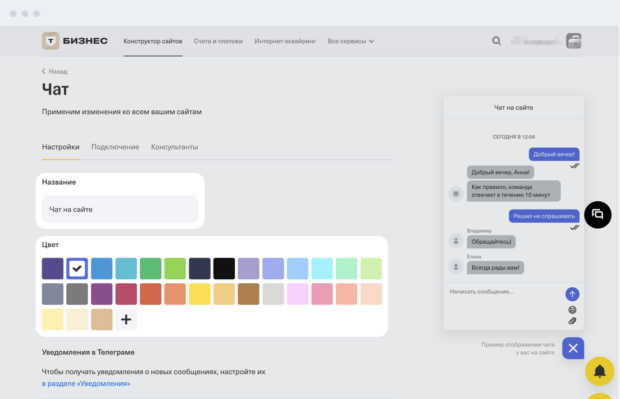Click the T-Business shield logo
620x399 pixels.
point(51,41)
